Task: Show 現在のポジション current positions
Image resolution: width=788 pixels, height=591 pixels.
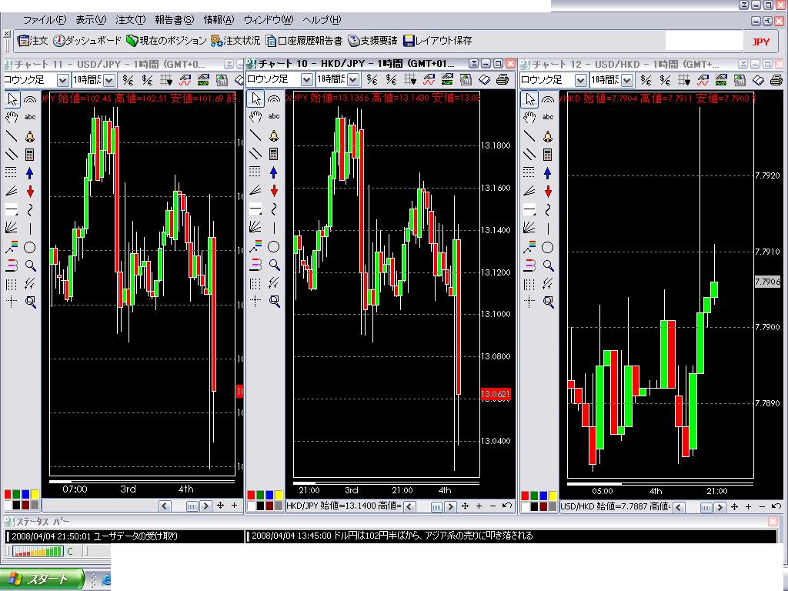Action: click(x=166, y=41)
